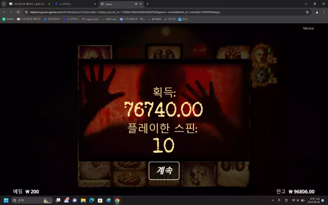Viewport: 328px width, 205px height.
Task: Open the Chrome three-dot menu
Action: (x=324, y=12)
